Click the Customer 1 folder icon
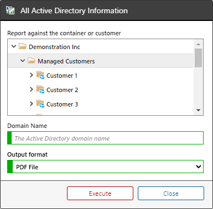Image resolution: width=213 pixels, height=209 pixels. (x=40, y=75)
